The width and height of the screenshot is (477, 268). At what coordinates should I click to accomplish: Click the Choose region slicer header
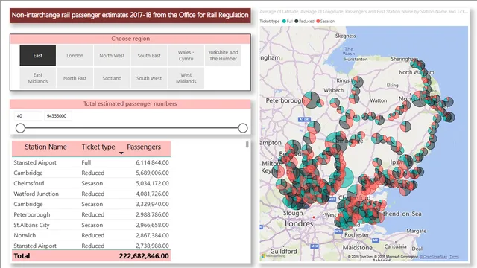pyautogui.click(x=130, y=39)
